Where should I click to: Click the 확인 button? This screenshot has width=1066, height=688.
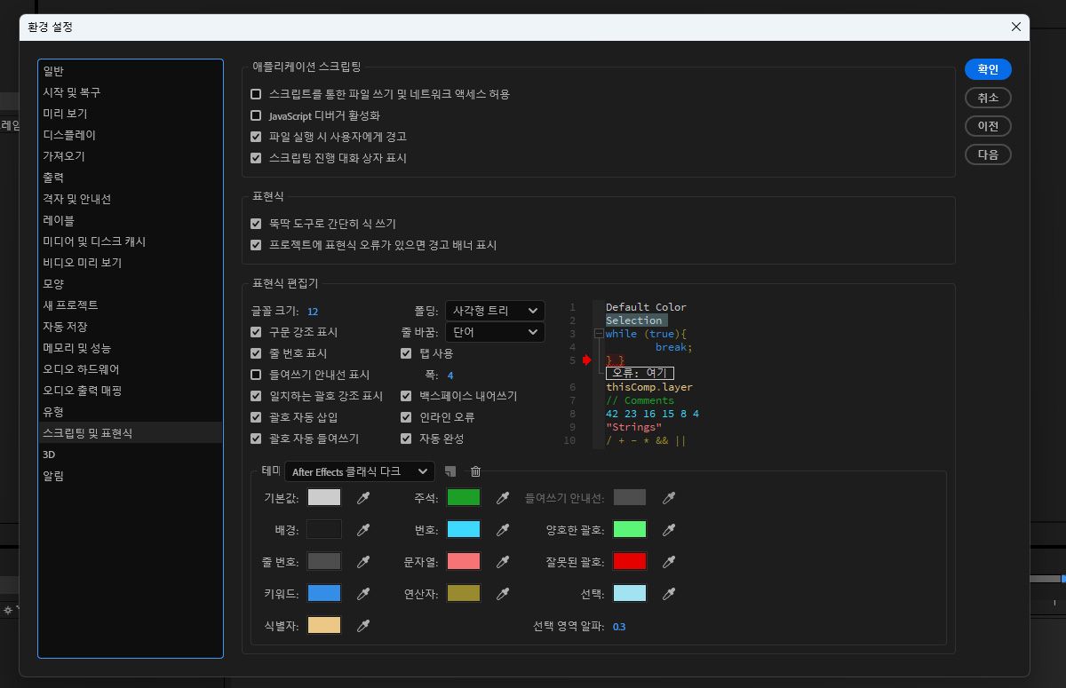point(988,69)
